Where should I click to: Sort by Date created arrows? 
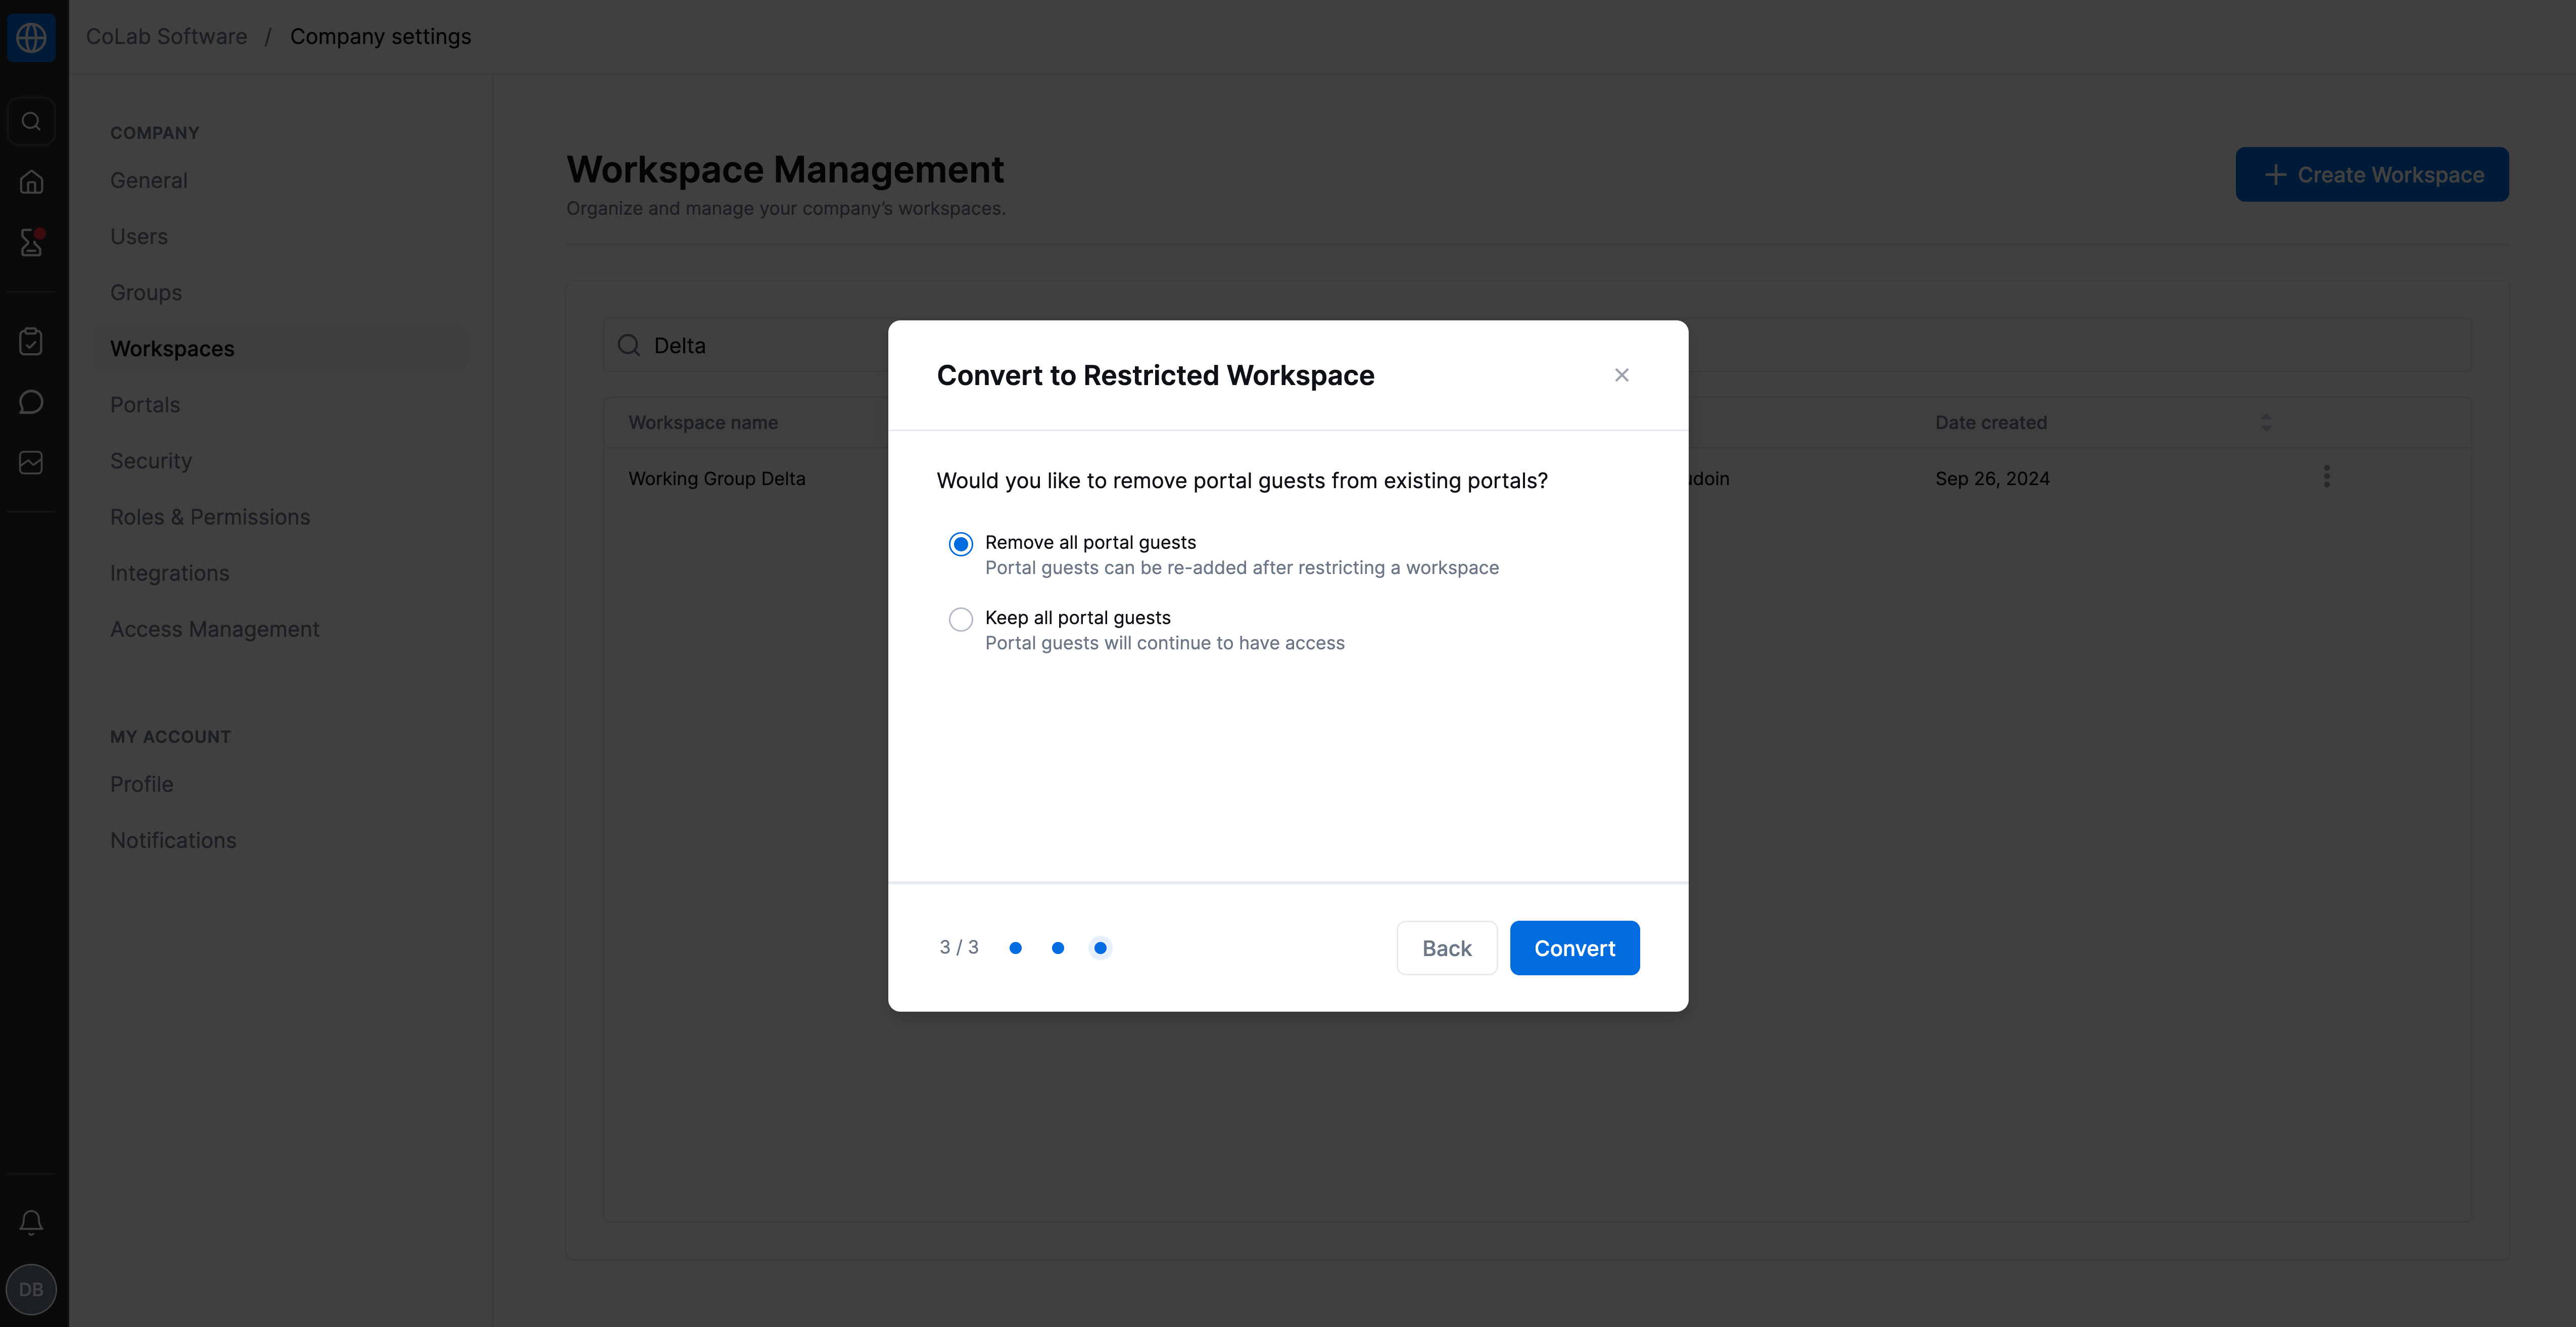click(2266, 423)
